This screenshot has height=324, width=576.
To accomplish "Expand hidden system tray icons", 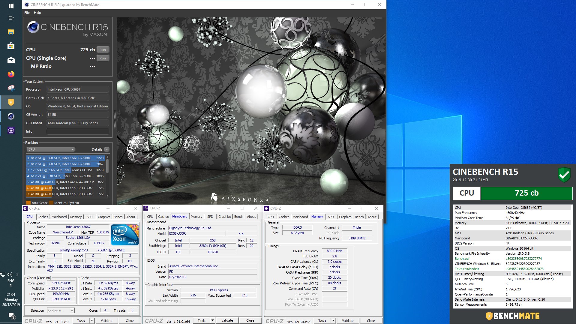I will (17, 274).
